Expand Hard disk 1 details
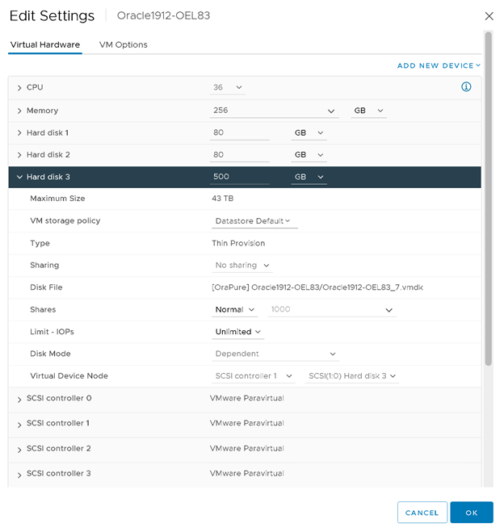504x532 pixels. [x=19, y=132]
